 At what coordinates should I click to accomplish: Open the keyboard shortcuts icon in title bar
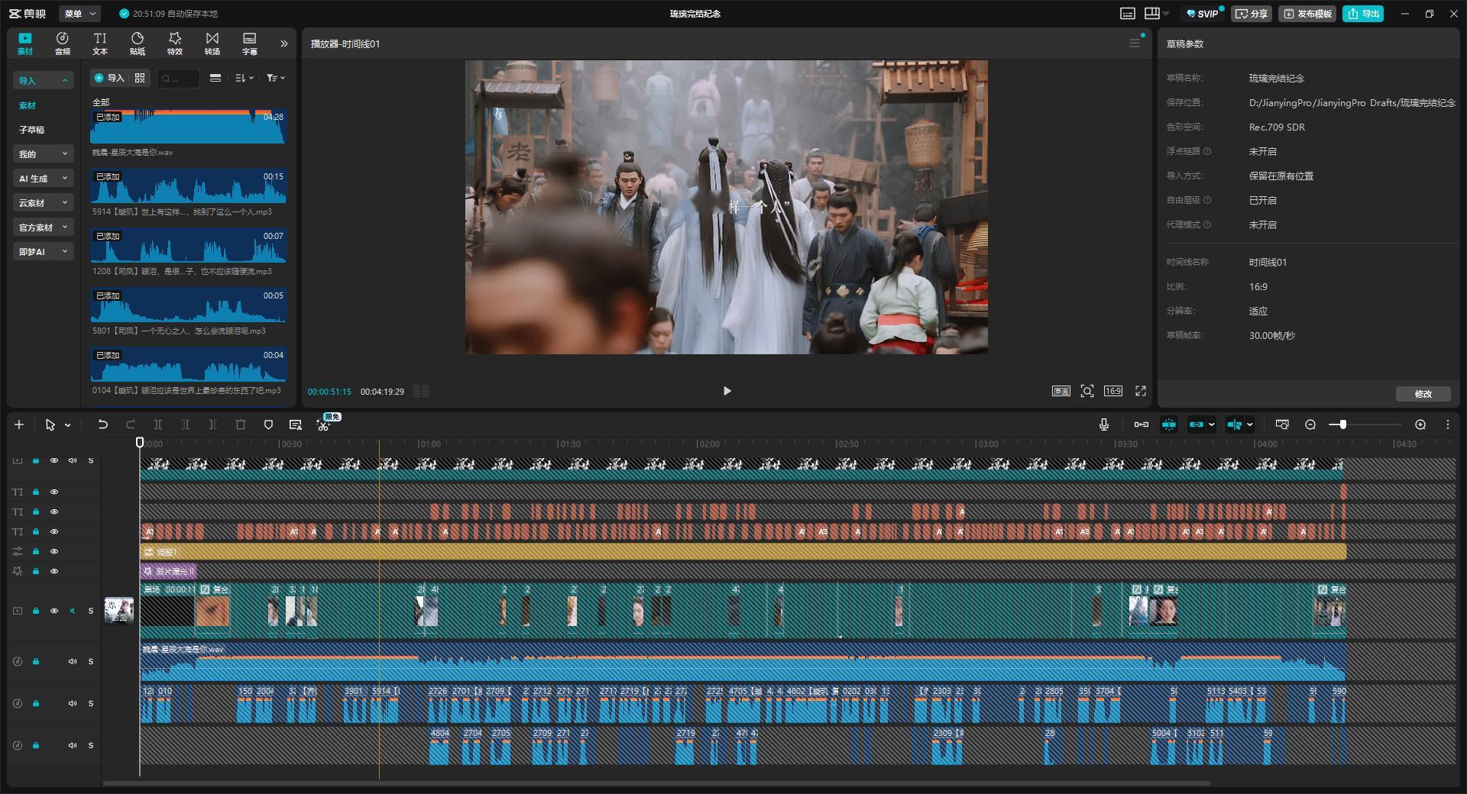coord(1127,14)
